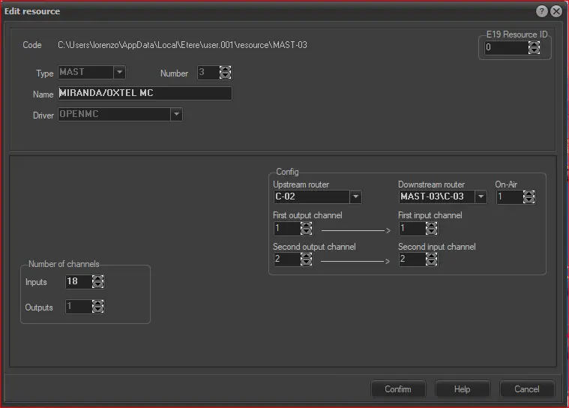Viewport: 569px width, 408px height.
Task: Increase the On-Air value
Action: click(x=529, y=193)
